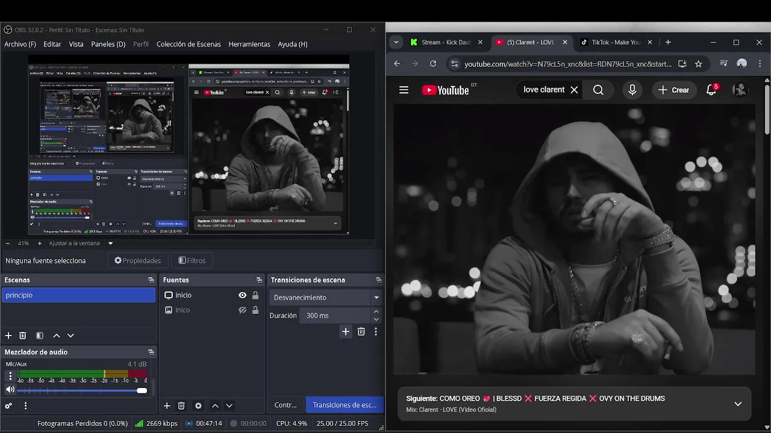This screenshot has width=771, height=433.
Task: Click duration field showing 300 ms
Action: coord(336,316)
